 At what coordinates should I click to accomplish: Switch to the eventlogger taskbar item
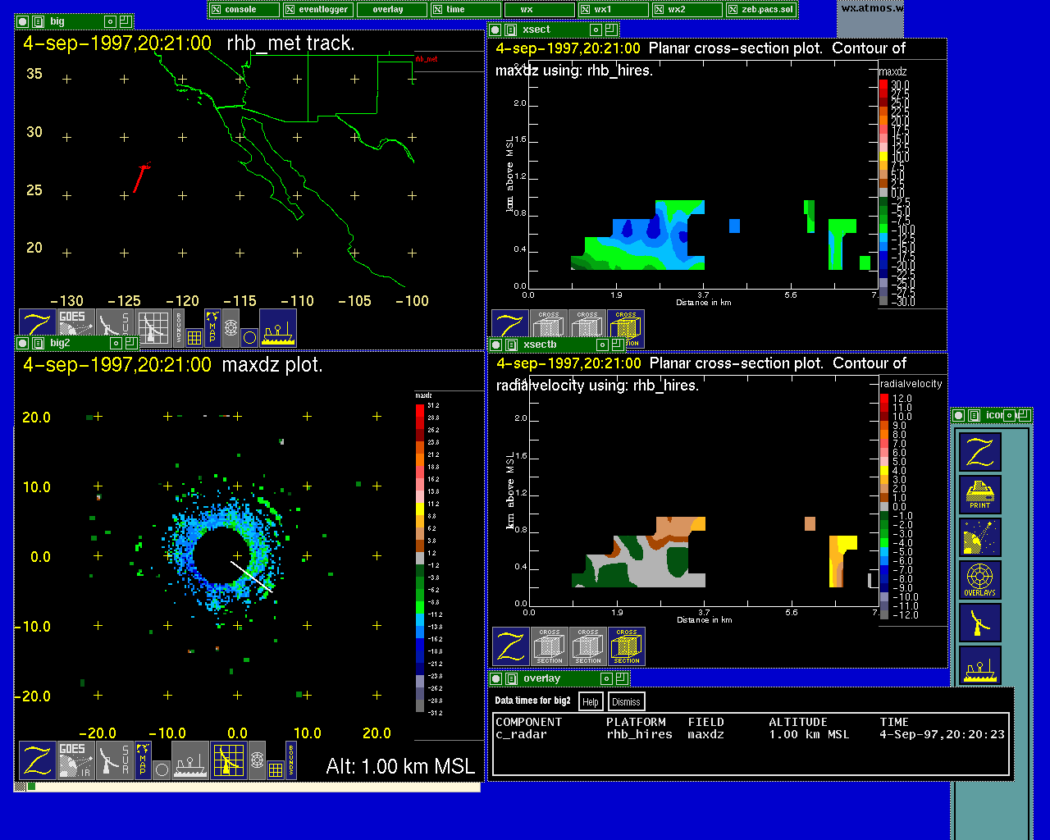click(x=317, y=10)
